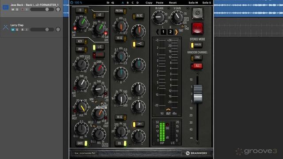The image size is (283, 159).
Task: Click the low-mid Hz frequency knob
Action: [x=121, y=98]
